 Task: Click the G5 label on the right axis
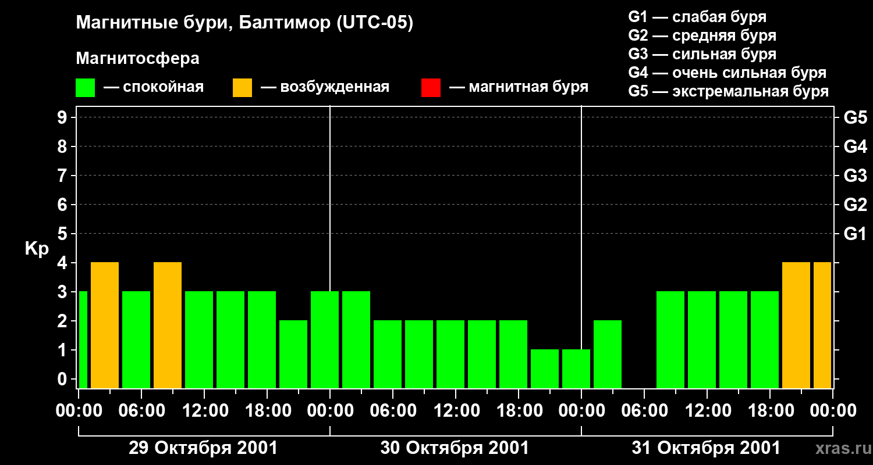[855, 117]
